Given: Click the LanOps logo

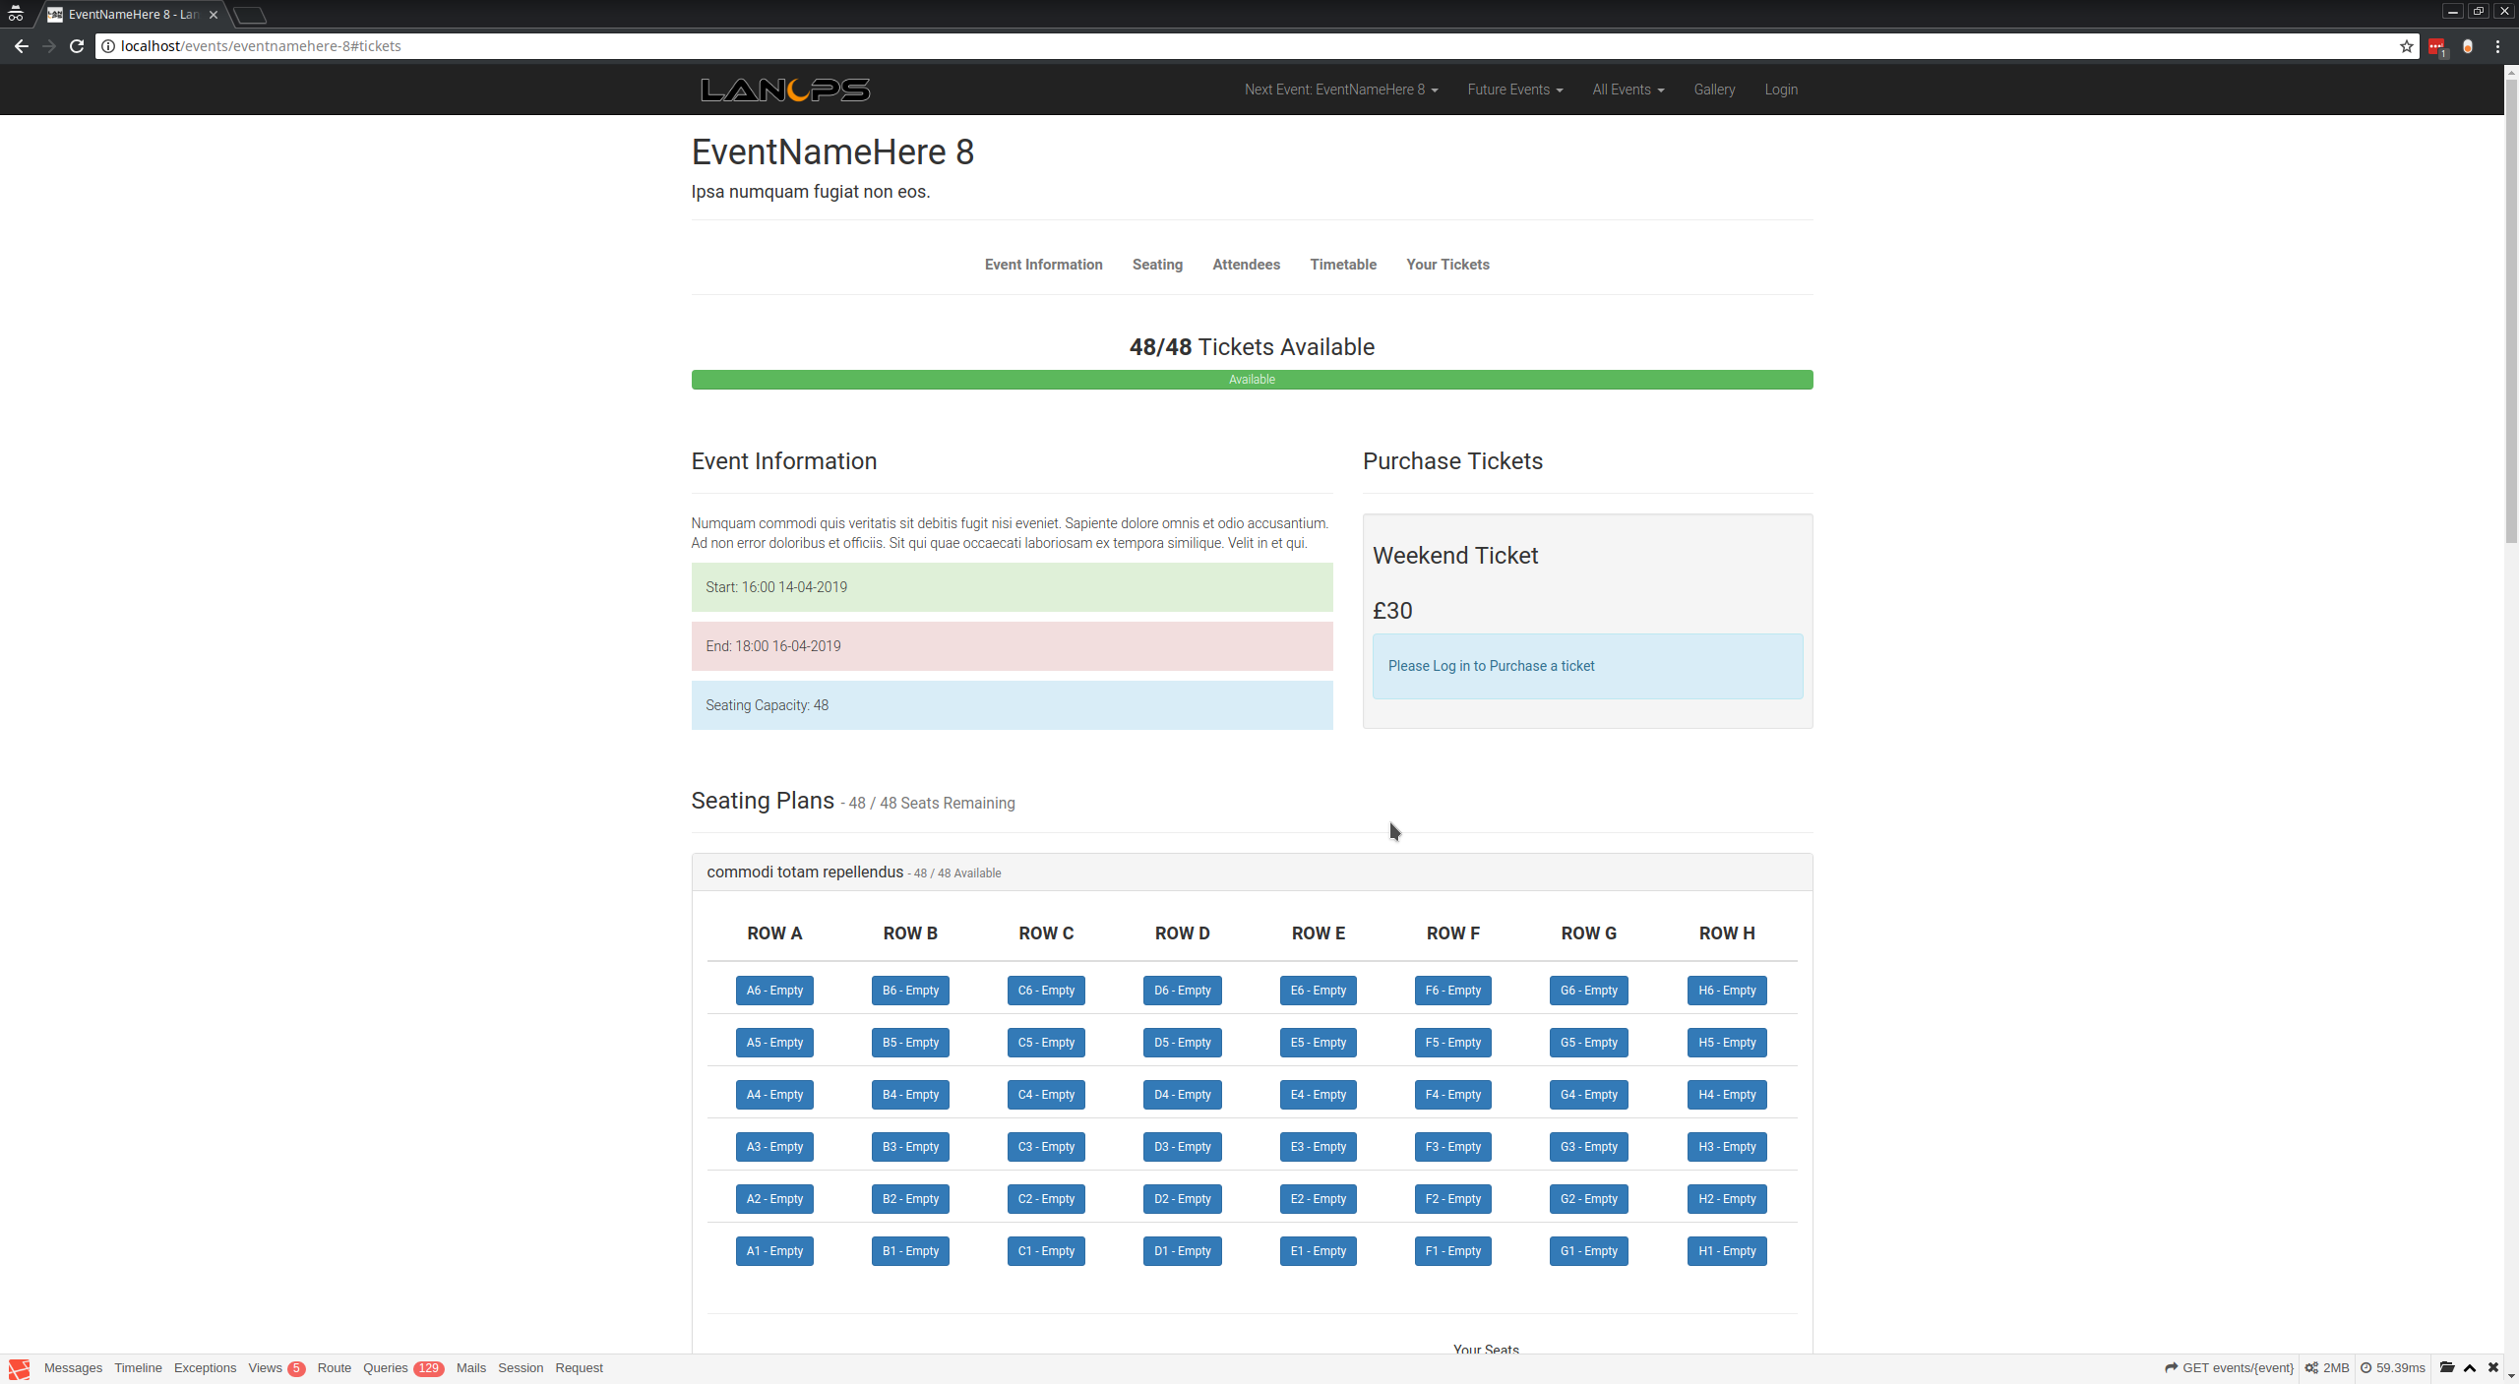Looking at the screenshot, I should [784, 90].
